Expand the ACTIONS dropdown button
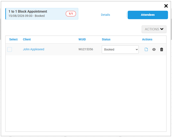Image resolution: width=172 pixels, height=137 pixels. (x=154, y=29)
